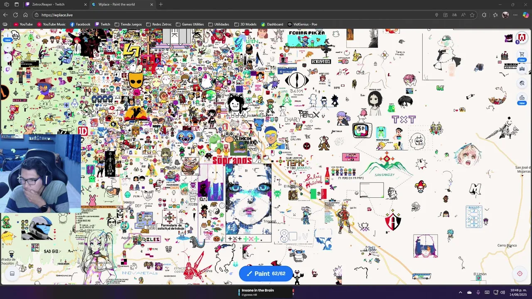Open the OneDrive cloud tray icon

469,292
